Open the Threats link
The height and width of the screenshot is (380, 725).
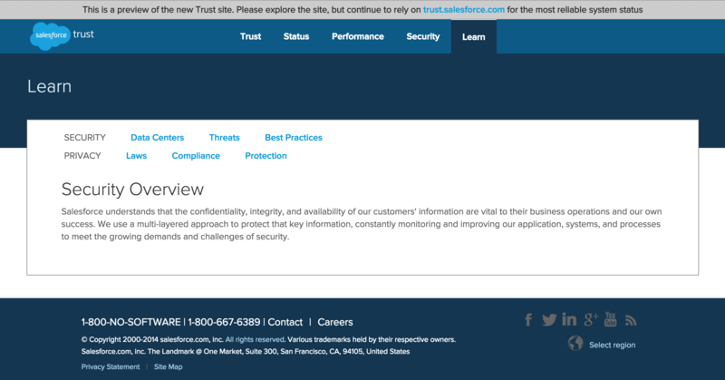click(x=224, y=138)
